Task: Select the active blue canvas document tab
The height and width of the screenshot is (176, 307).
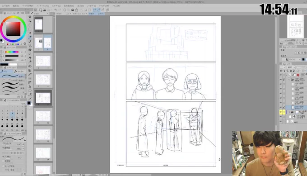Action: [96, 14]
